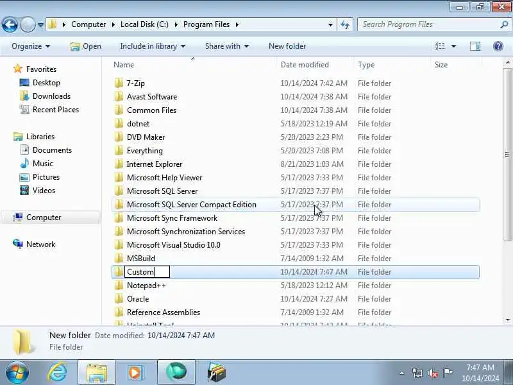Select Computer in the address breadcrumb
Image resolution: width=513 pixels, height=385 pixels.
(88, 24)
